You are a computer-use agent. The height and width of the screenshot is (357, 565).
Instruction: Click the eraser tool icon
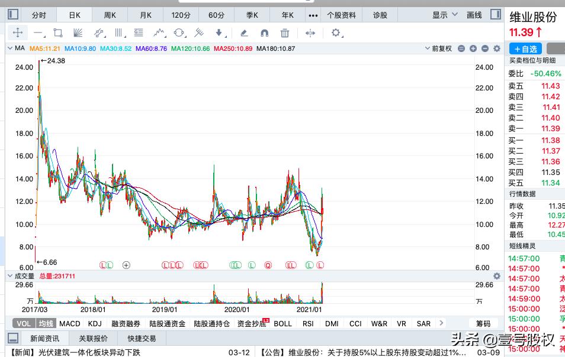243,33
